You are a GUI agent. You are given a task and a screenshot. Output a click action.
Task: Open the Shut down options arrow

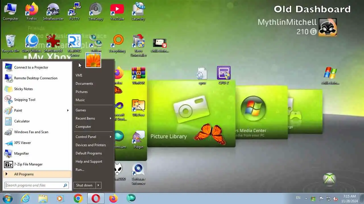(98, 185)
